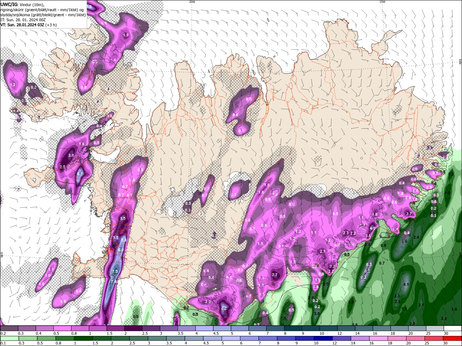Image resolution: width=462 pixels, height=346 pixels.
Task: Pick 0.2 swatch in snow legend row
Action: (9, 328)
